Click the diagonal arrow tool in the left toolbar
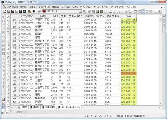Screen dimensions: 167x119 point(4,37)
